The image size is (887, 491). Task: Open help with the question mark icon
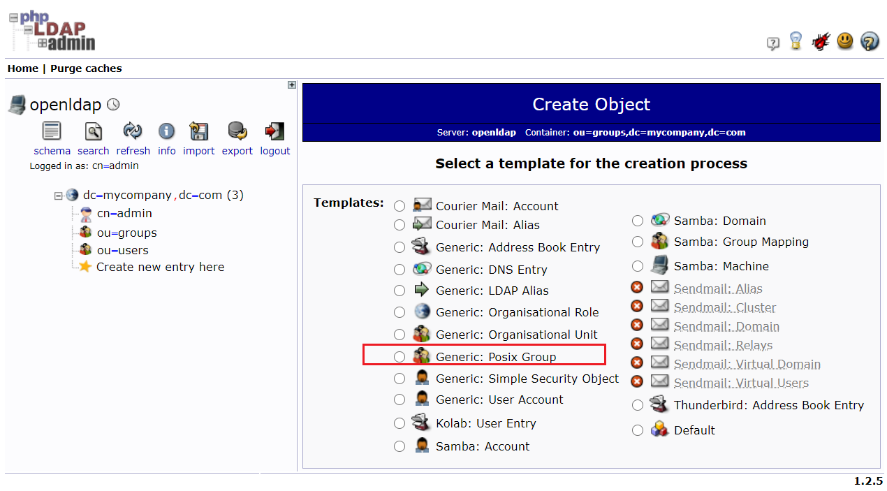tap(869, 41)
